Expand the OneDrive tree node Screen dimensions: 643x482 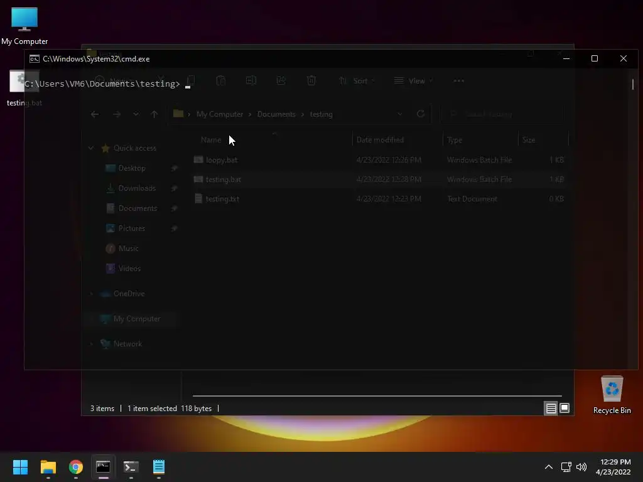coord(91,294)
